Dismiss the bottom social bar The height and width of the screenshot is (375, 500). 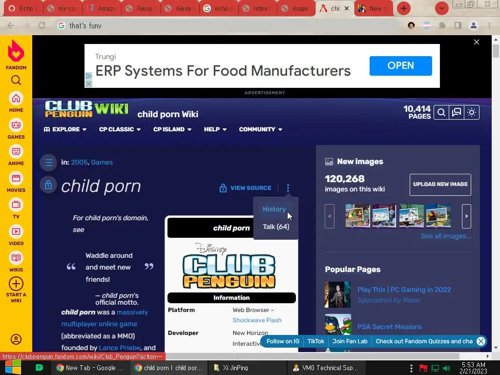pos(481,341)
